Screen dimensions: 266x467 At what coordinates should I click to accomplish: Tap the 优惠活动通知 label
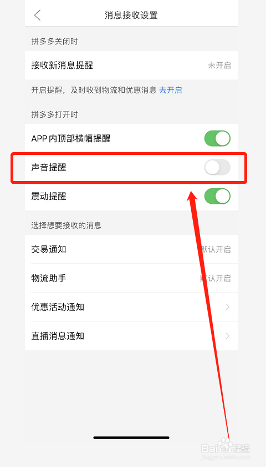tap(58, 307)
